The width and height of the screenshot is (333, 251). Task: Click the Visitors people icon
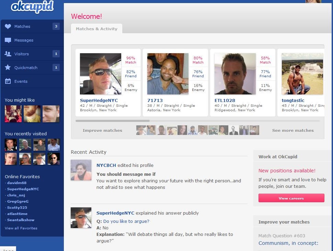(8, 54)
